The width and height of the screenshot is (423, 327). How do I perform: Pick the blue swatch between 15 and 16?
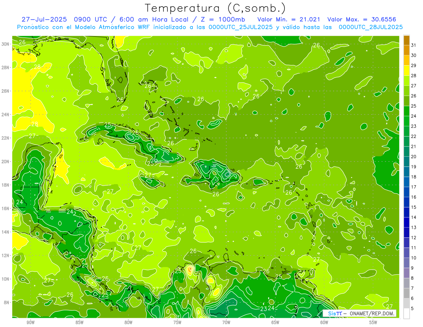click(x=406, y=202)
